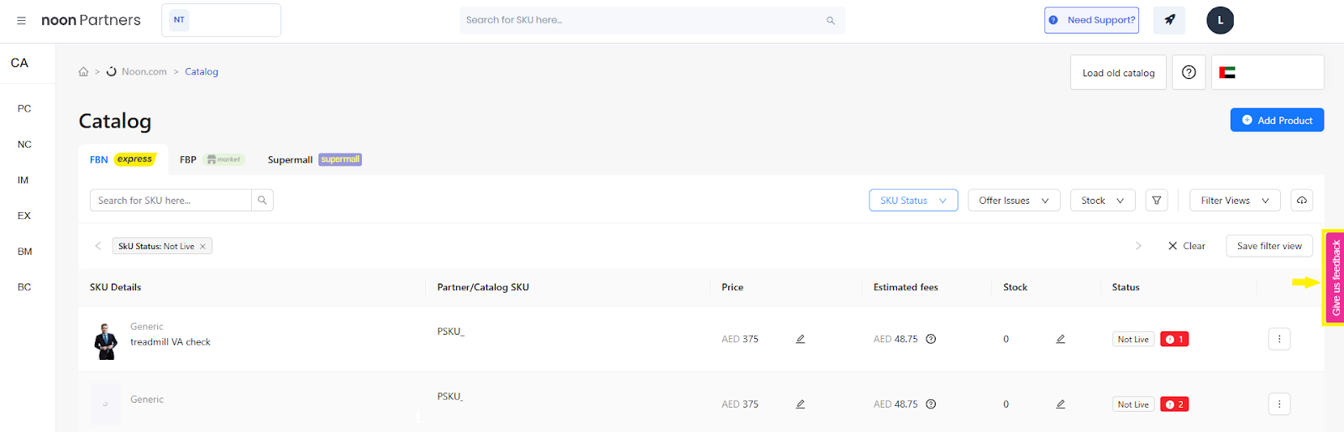This screenshot has width=1344, height=432.
Task: Click second Generic row placeholder thumbnail
Action: (106, 403)
